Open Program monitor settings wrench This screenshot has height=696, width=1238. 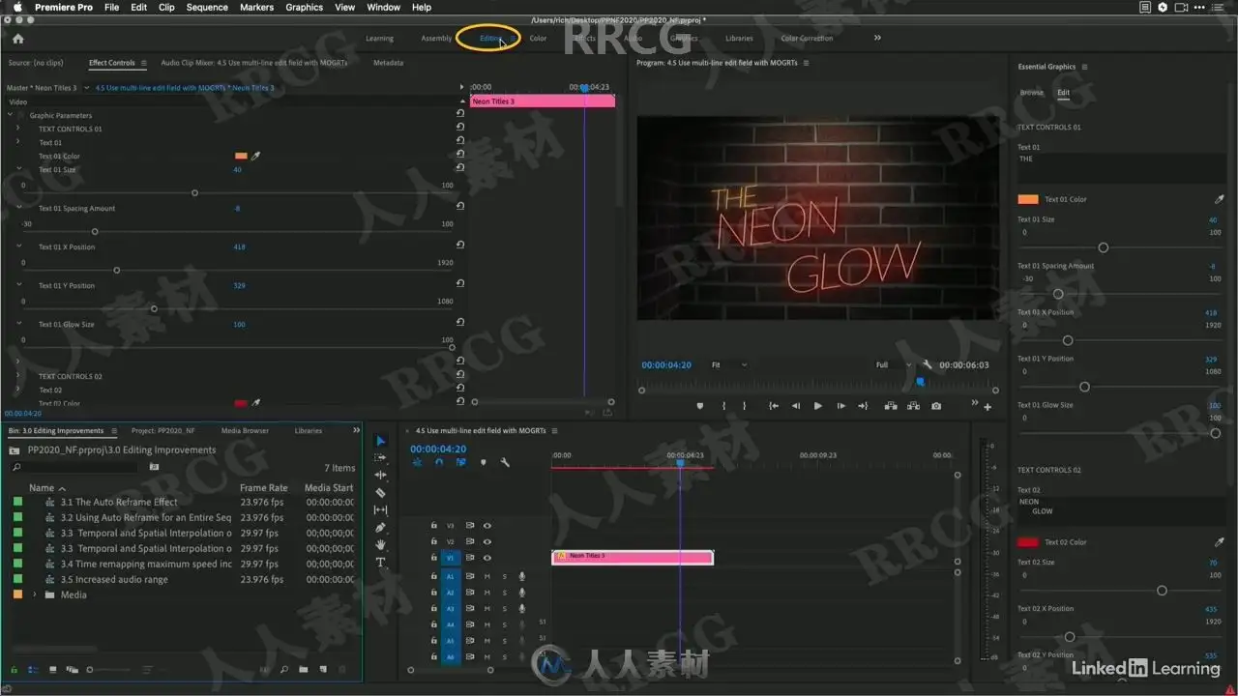click(x=928, y=364)
